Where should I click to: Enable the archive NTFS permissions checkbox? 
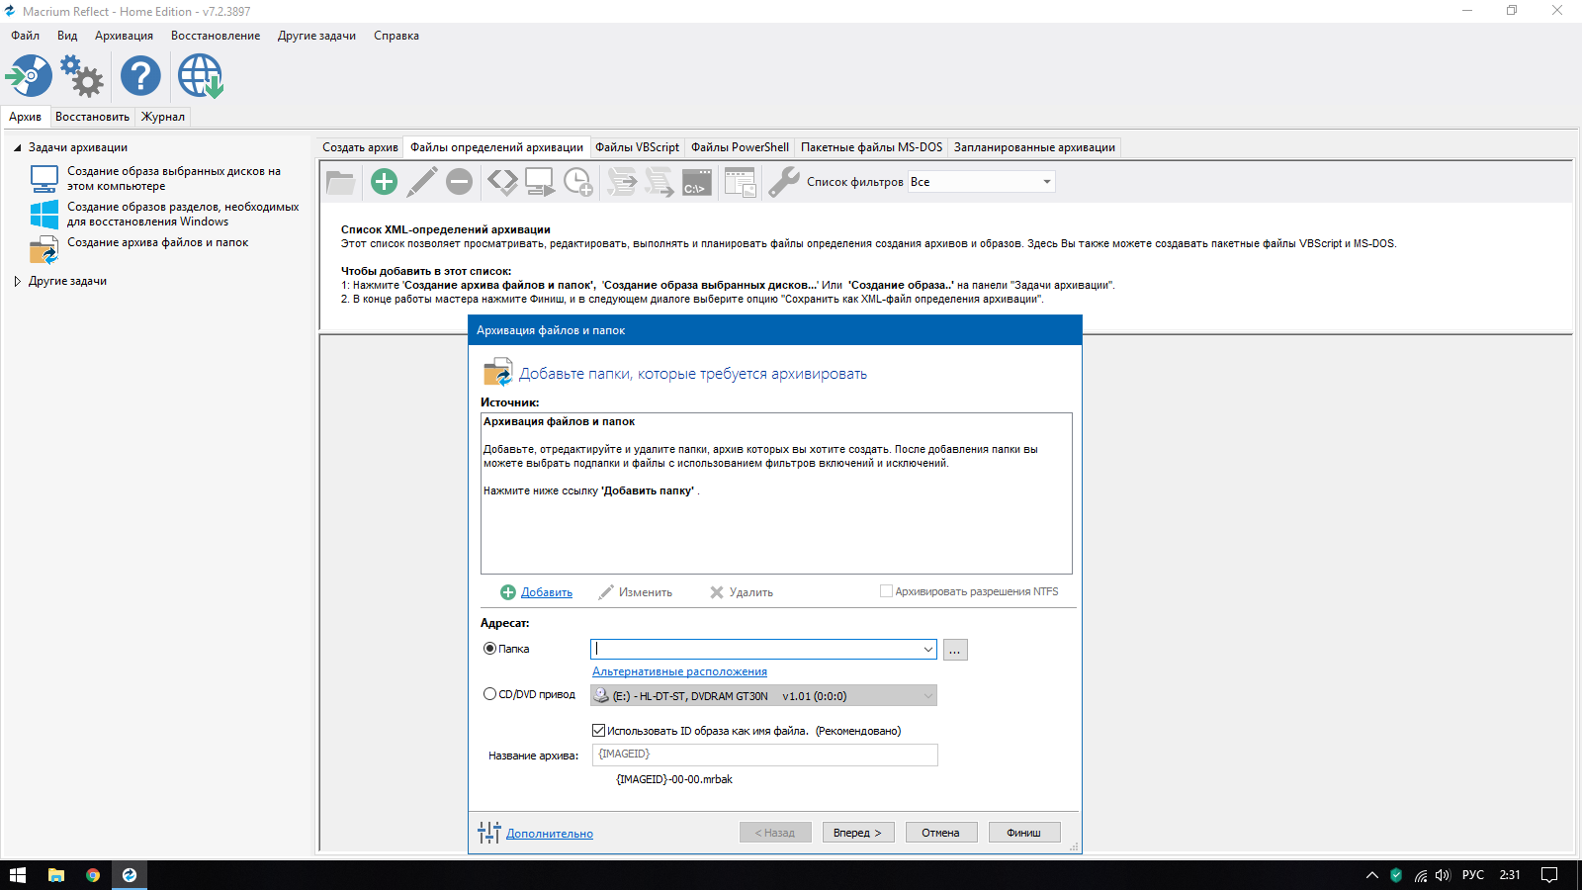click(886, 591)
